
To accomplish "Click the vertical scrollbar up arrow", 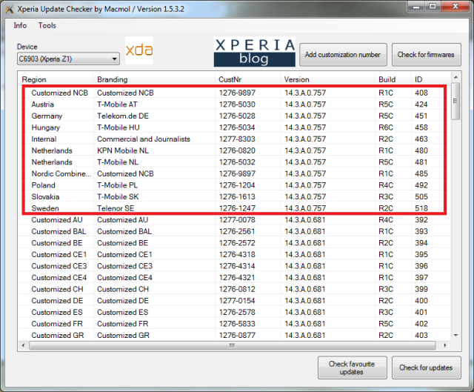I will (456, 77).
